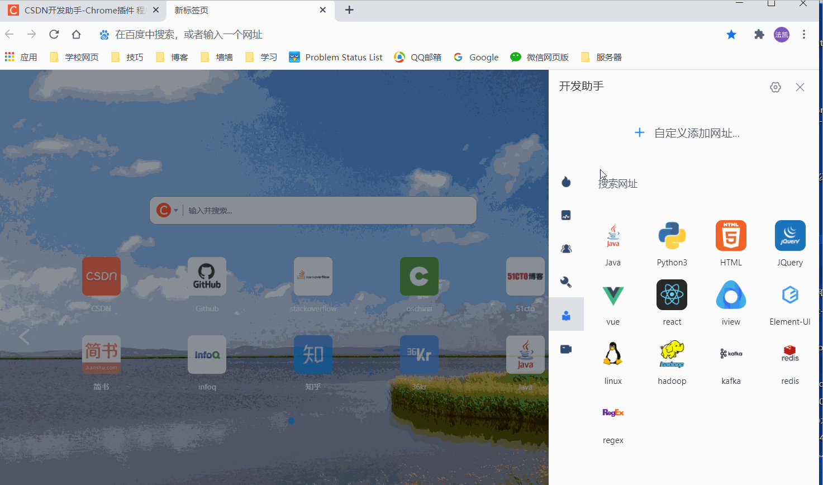
Task: Open the Google bookmark
Action: click(476, 57)
